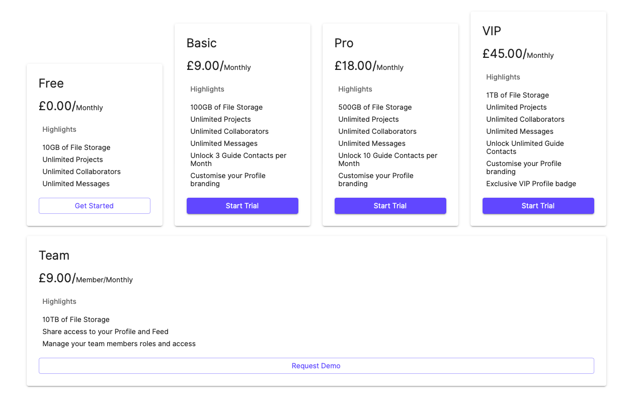Click Get Started on Free plan
The height and width of the screenshot is (401, 632).
tap(95, 206)
